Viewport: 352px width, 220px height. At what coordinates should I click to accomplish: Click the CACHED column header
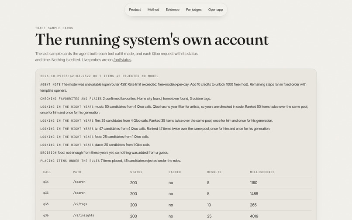pyautogui.click(x=175, y=172)
